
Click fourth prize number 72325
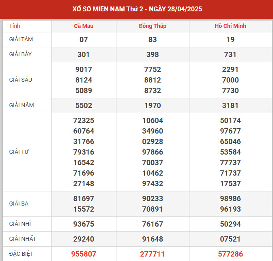click(84, 121)
